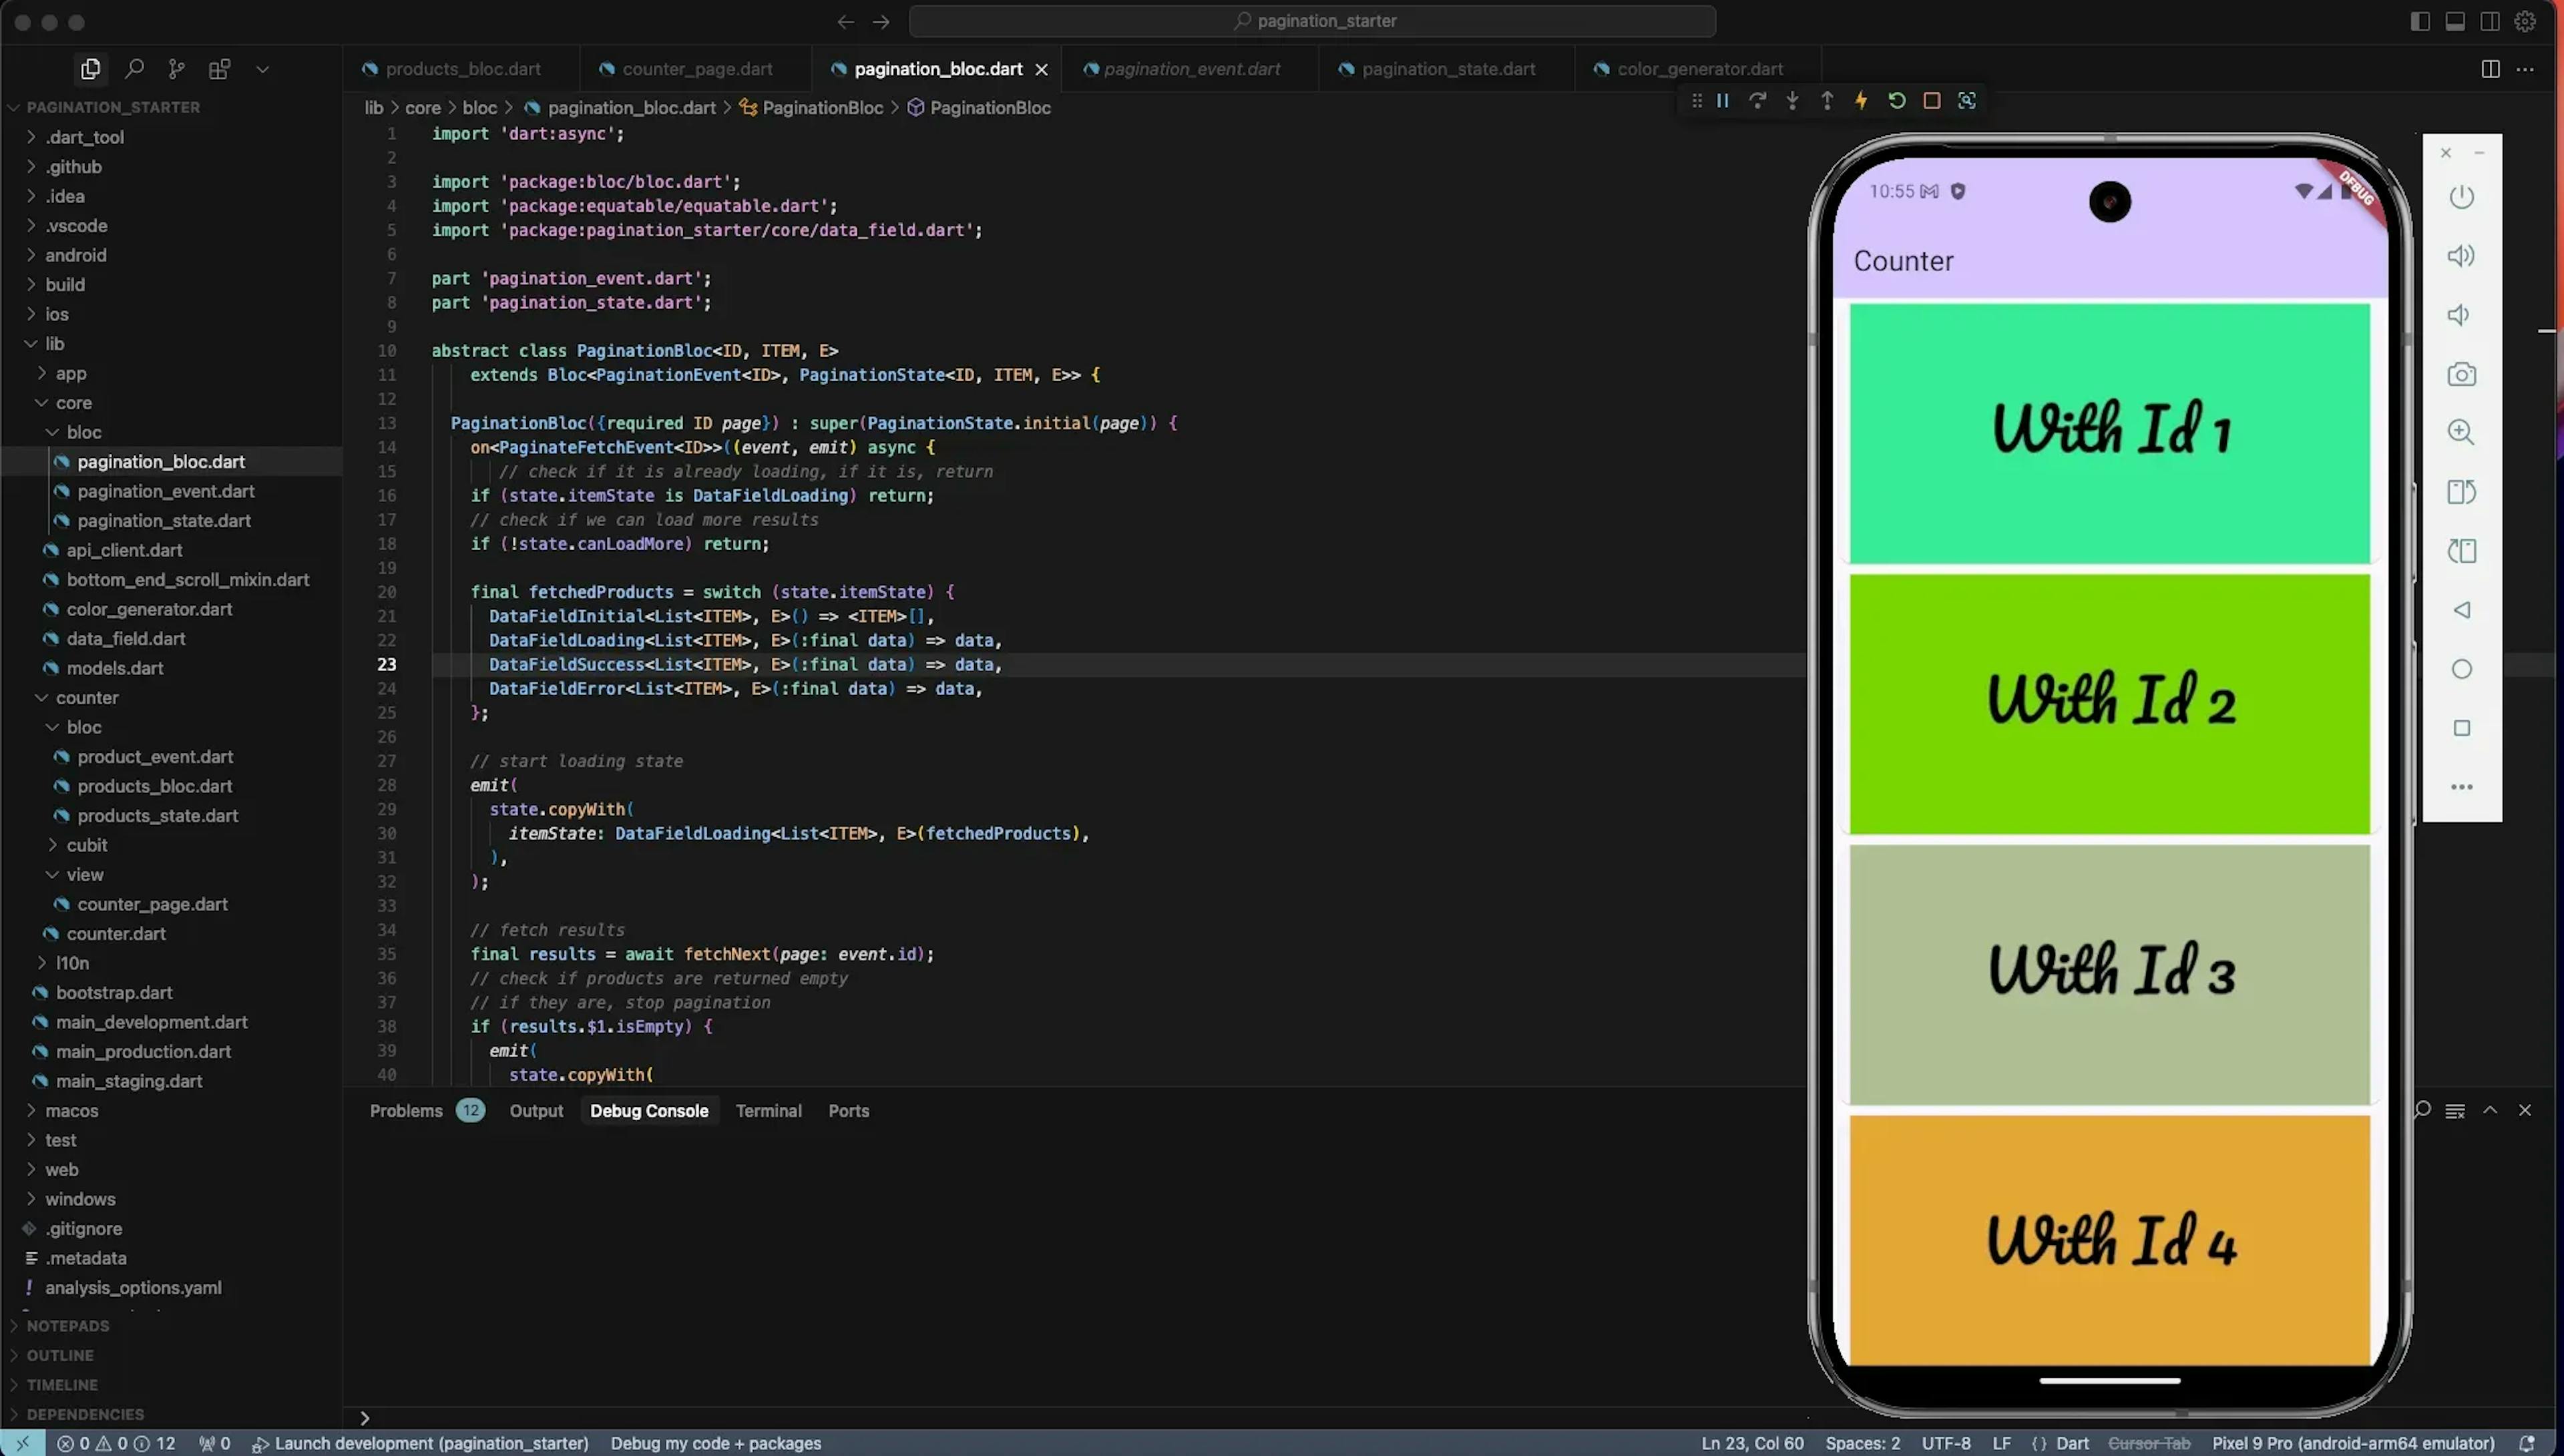Perform a hot restart with the green restart icon
Image resolution: width=2564 pixels, height=1456 pixels.
point(1897,100)
